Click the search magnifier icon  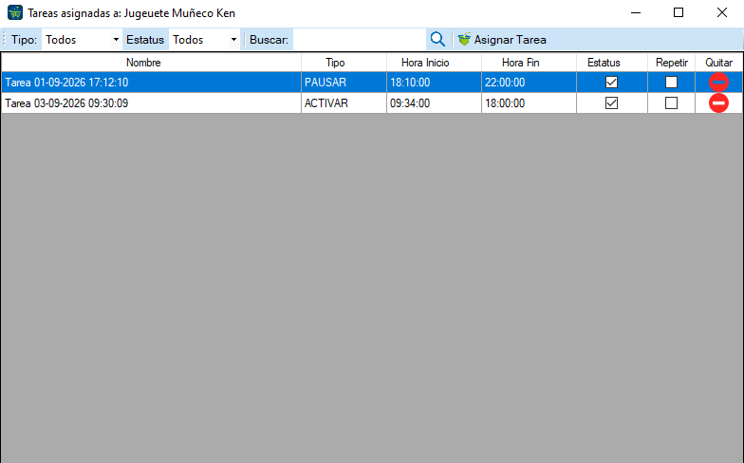tap(437, 40)
